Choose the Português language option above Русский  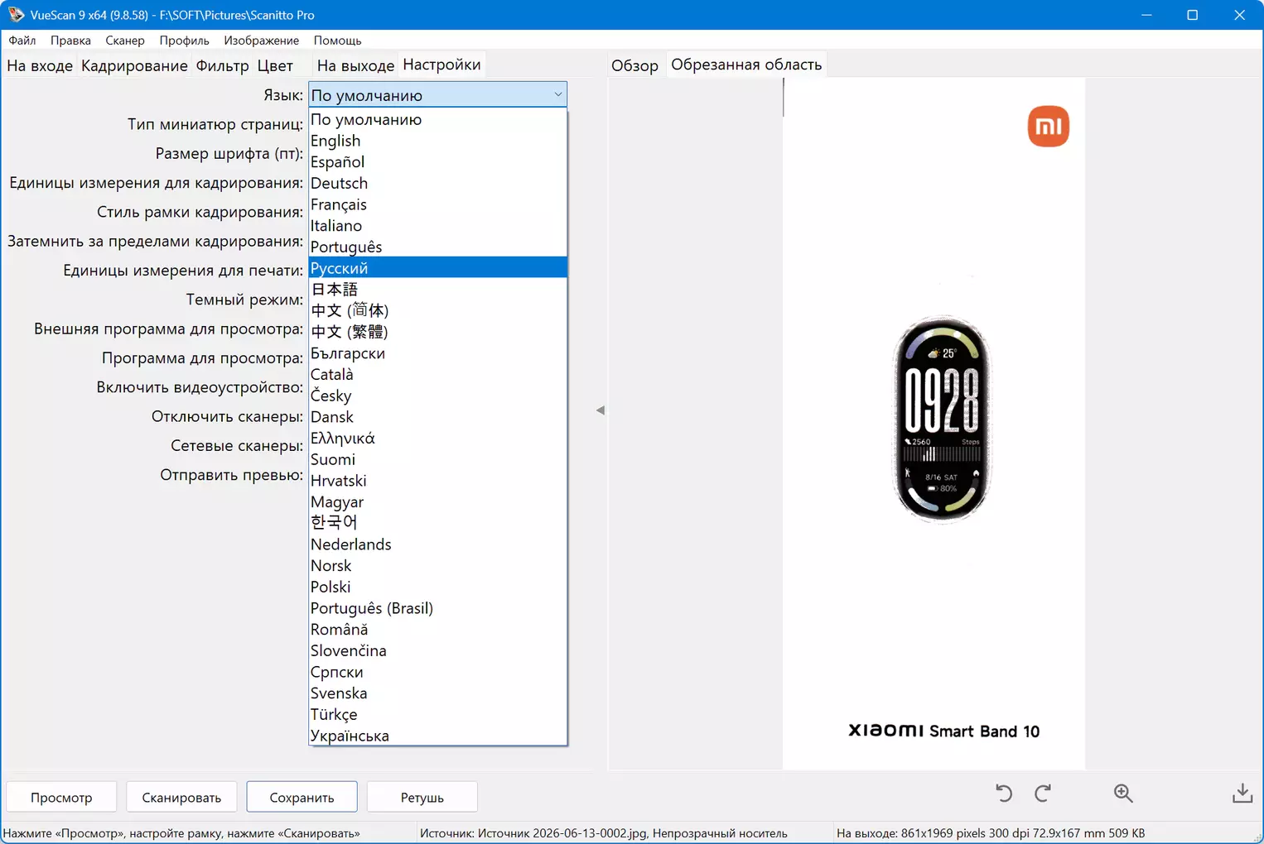coord(437,247)
